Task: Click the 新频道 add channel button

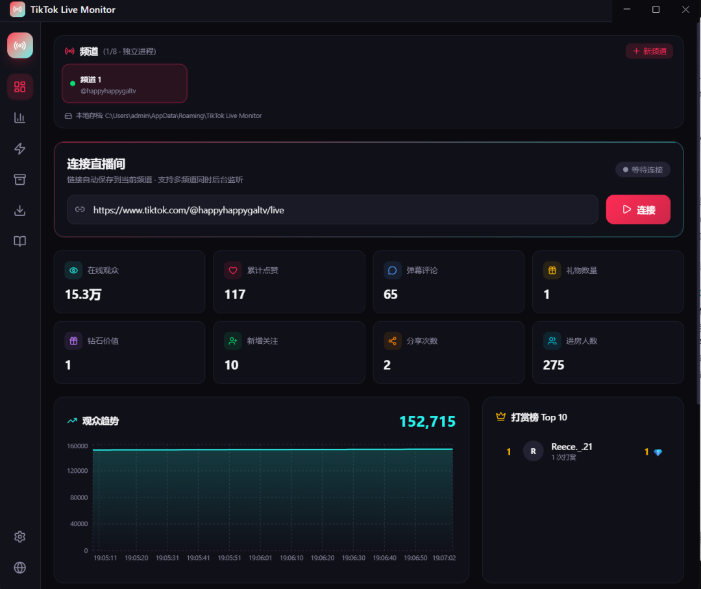Action: 649,51
